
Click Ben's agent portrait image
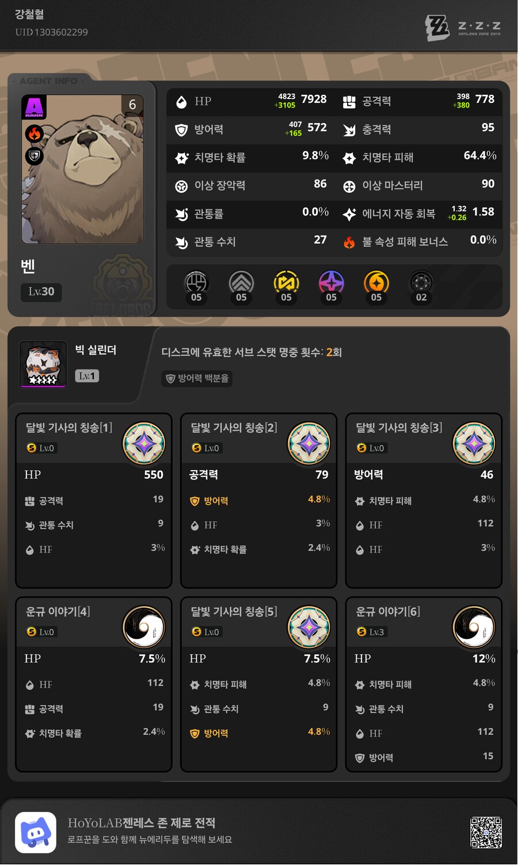[82, 169]
